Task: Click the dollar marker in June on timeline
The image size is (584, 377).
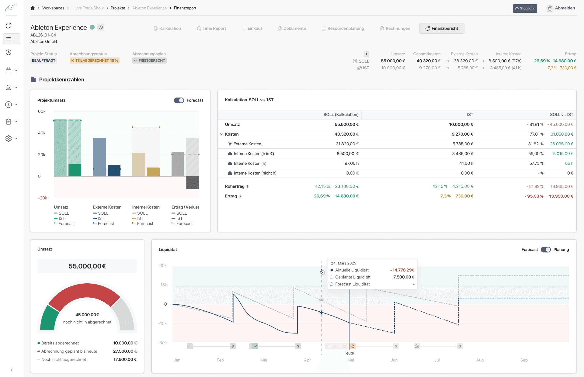Action: pos(396,346)
